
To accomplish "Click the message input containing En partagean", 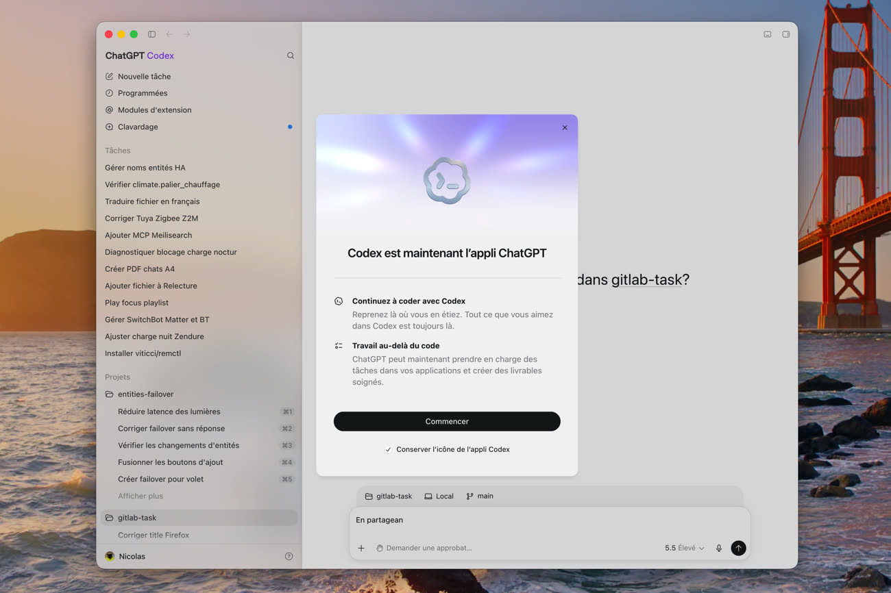I will [550, 520].
